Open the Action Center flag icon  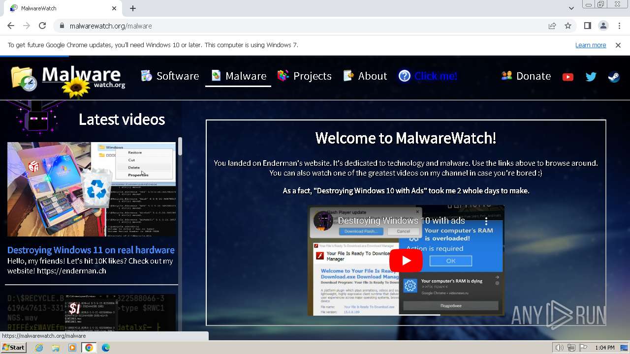pos(583,348)
